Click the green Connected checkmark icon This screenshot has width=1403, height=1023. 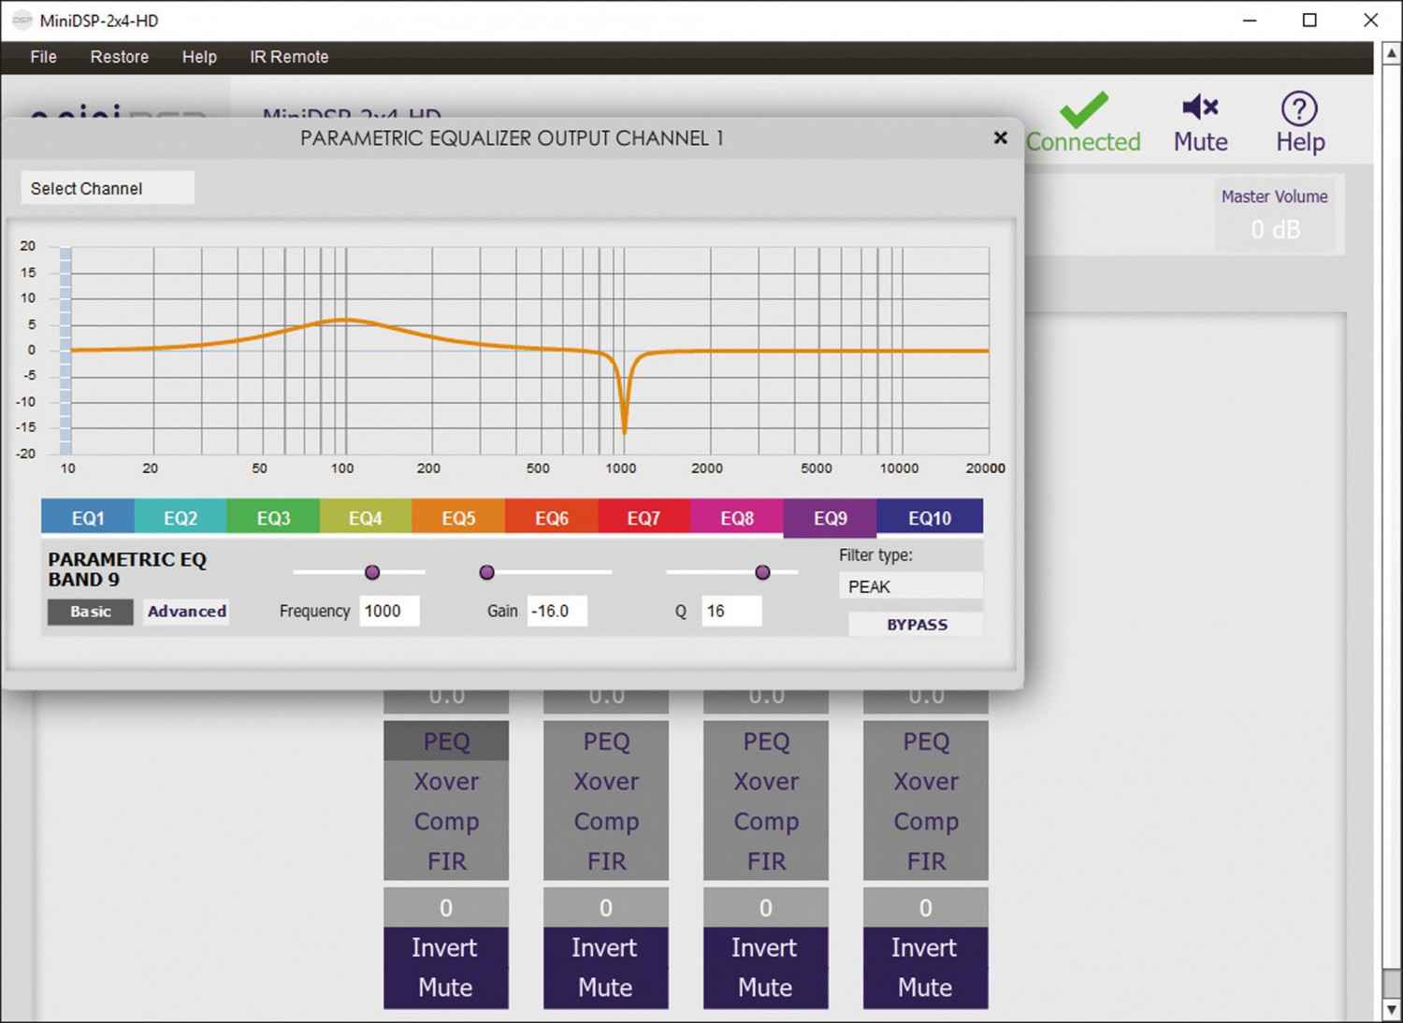point(1084,109)
